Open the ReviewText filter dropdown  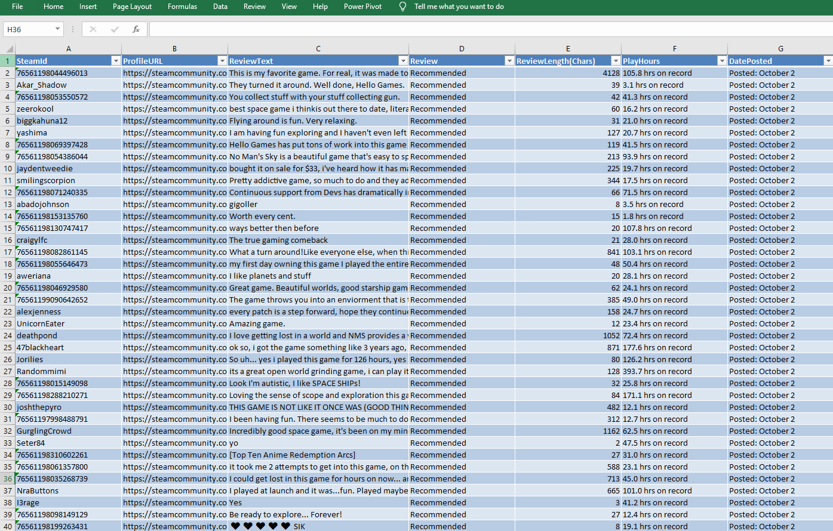point(403,61)
